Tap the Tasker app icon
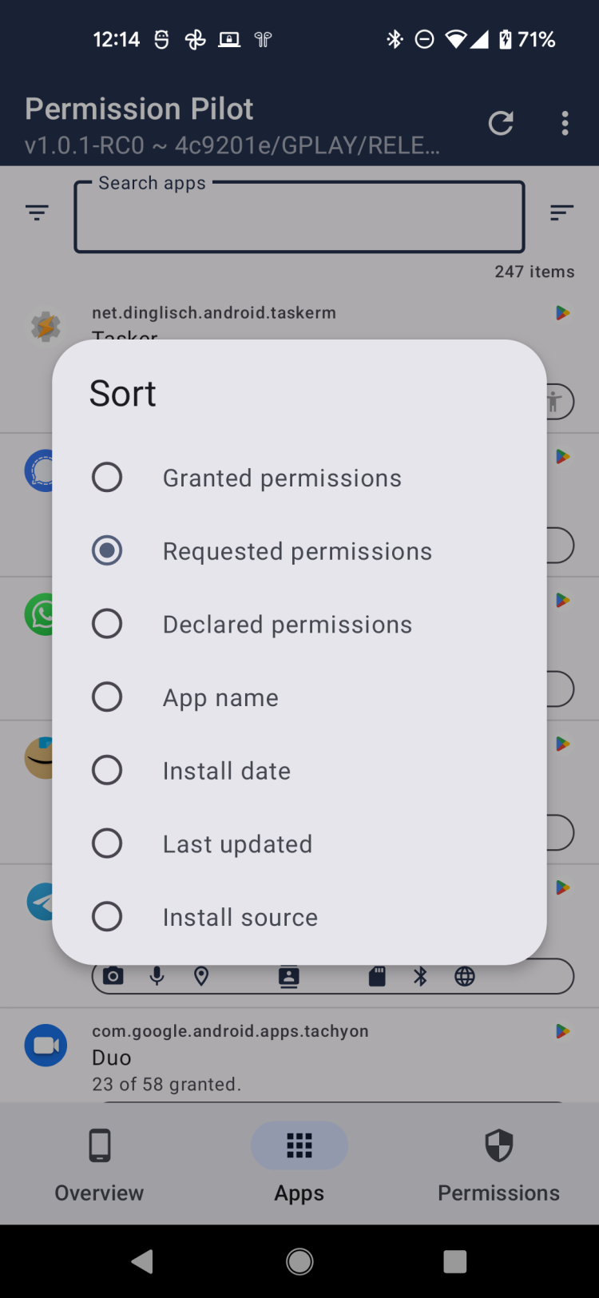The width and height of the screenshot is (599, 1298). 46,326
